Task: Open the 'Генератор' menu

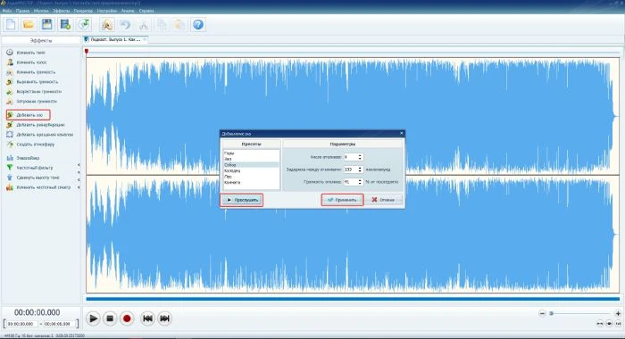Action: (83, 11)
